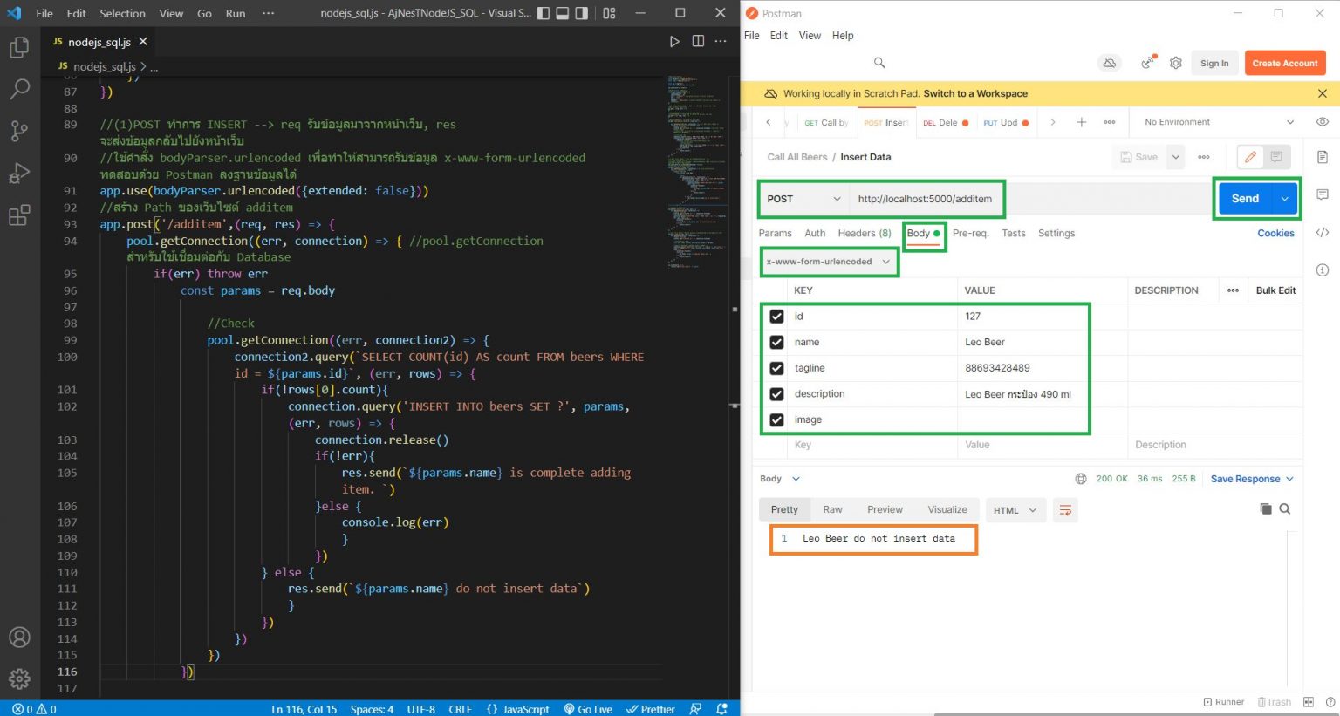Image resolution: width=1340 pixels, height=716 pixels.
Task: Send the POST request
Action: point(1244,199)
